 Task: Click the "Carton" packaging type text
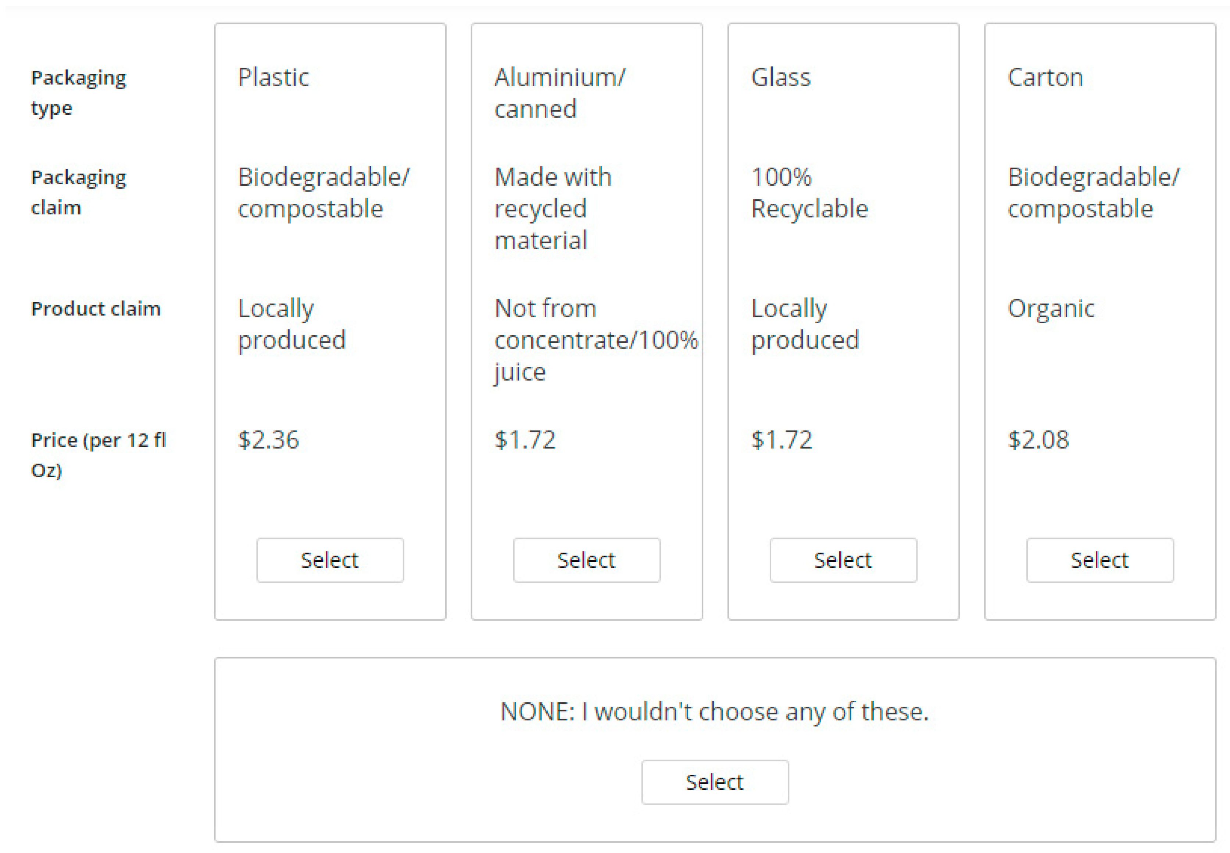pos(1045,78)
